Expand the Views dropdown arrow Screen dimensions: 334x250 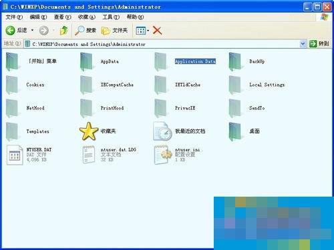point(148,31)
